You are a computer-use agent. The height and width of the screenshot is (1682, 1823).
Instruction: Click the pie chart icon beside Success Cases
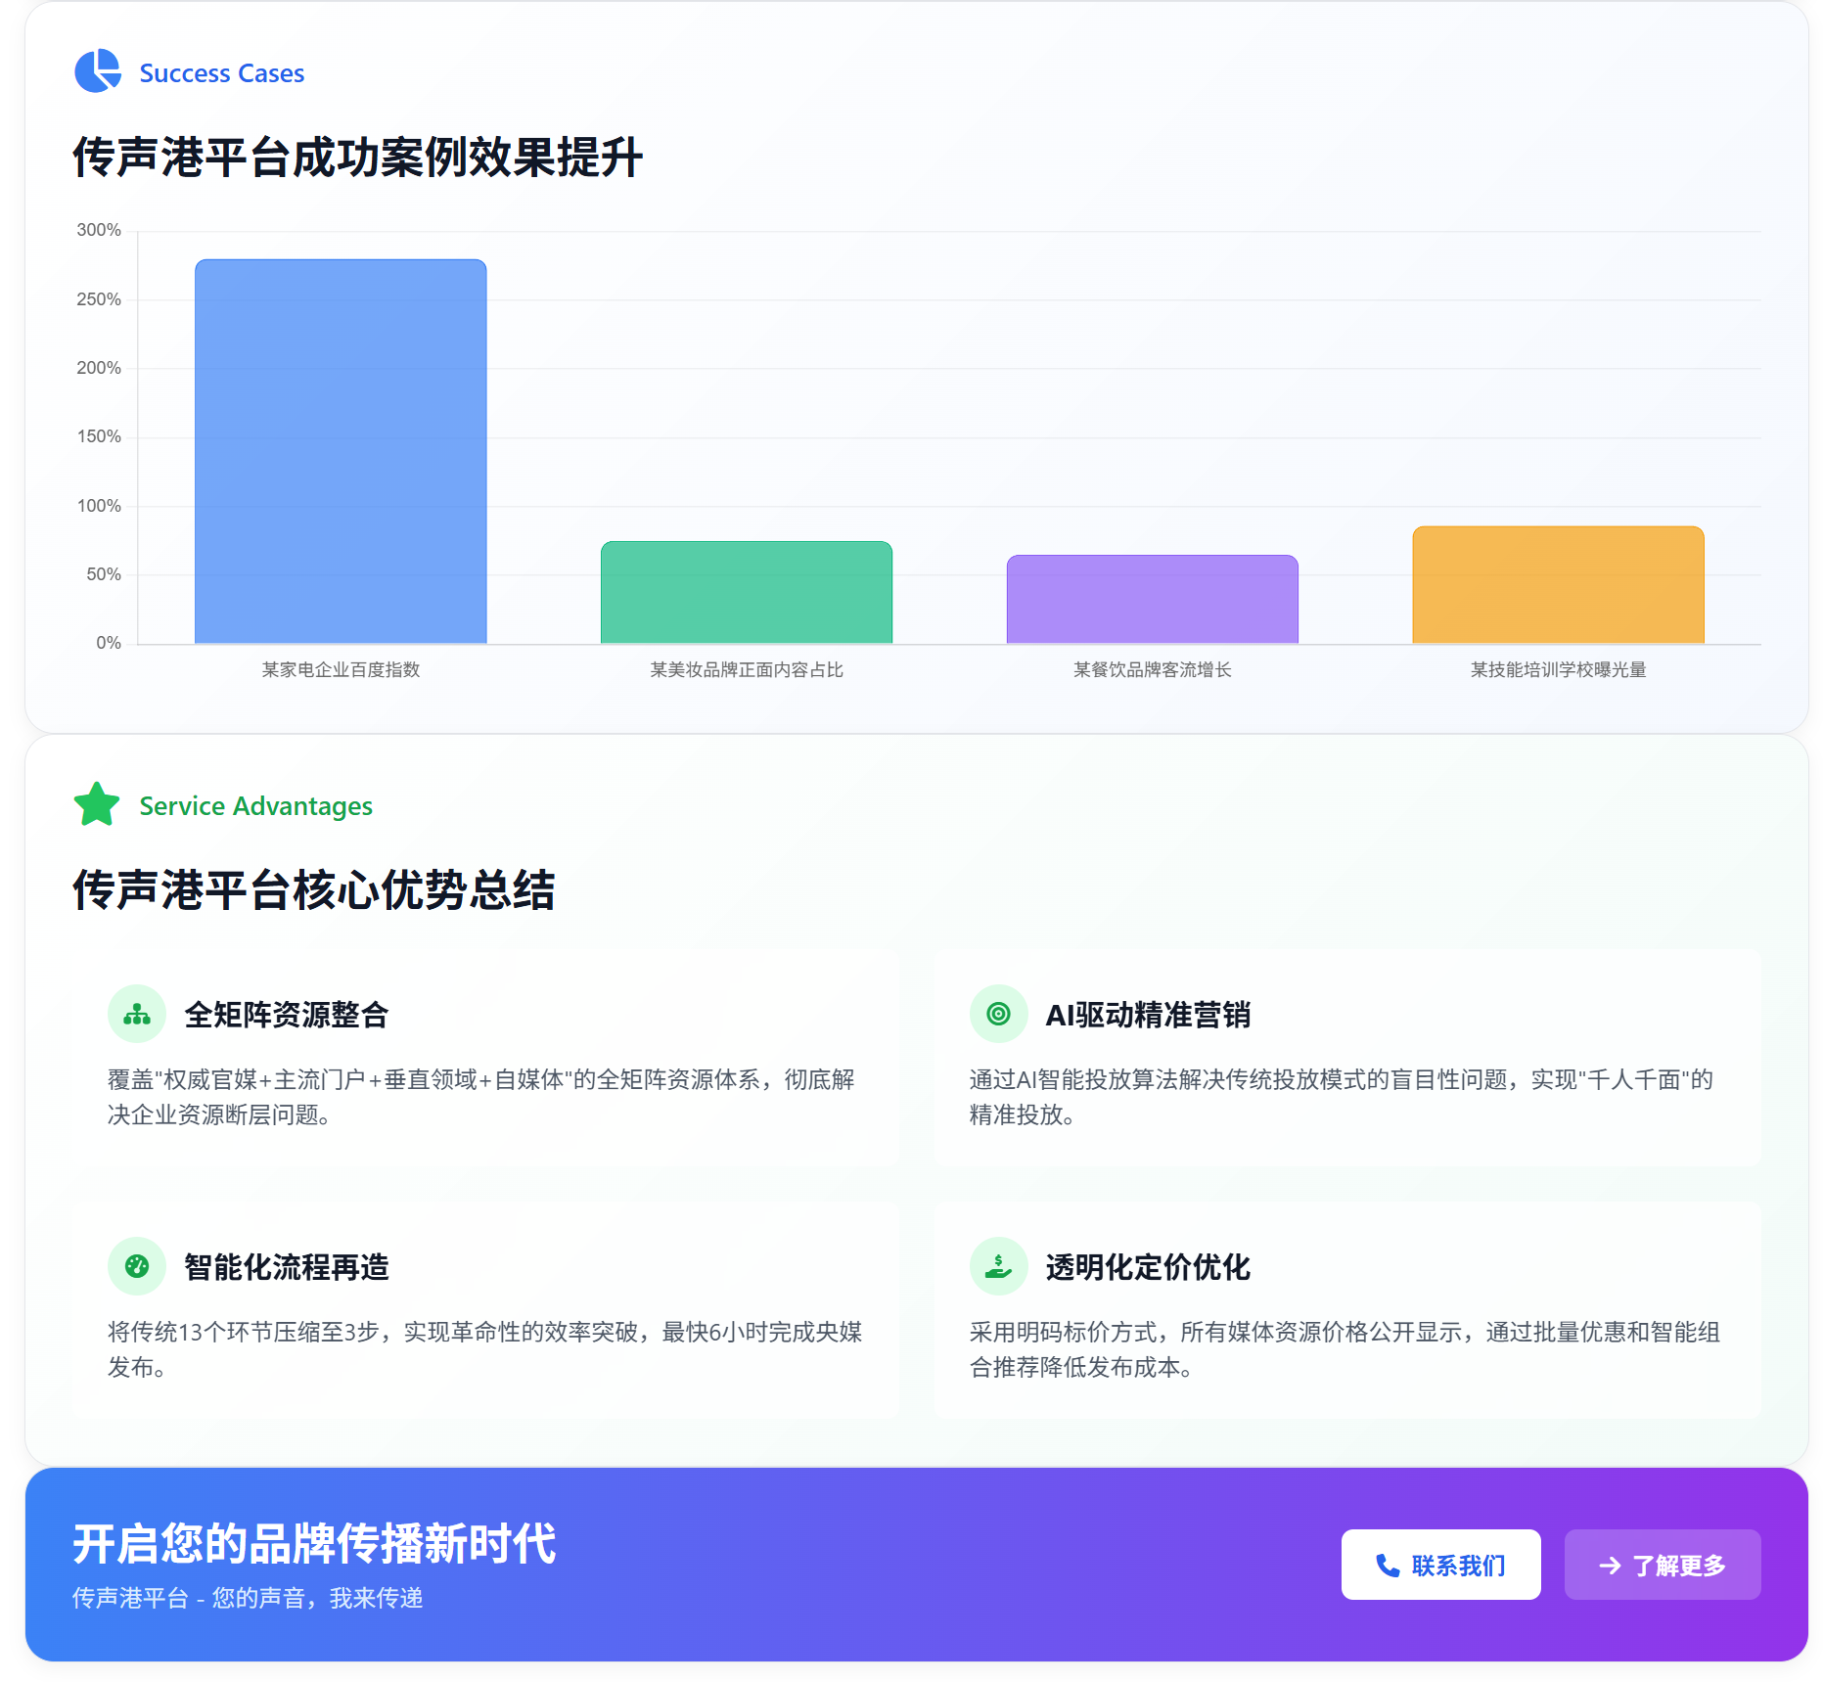click(97, 71)
